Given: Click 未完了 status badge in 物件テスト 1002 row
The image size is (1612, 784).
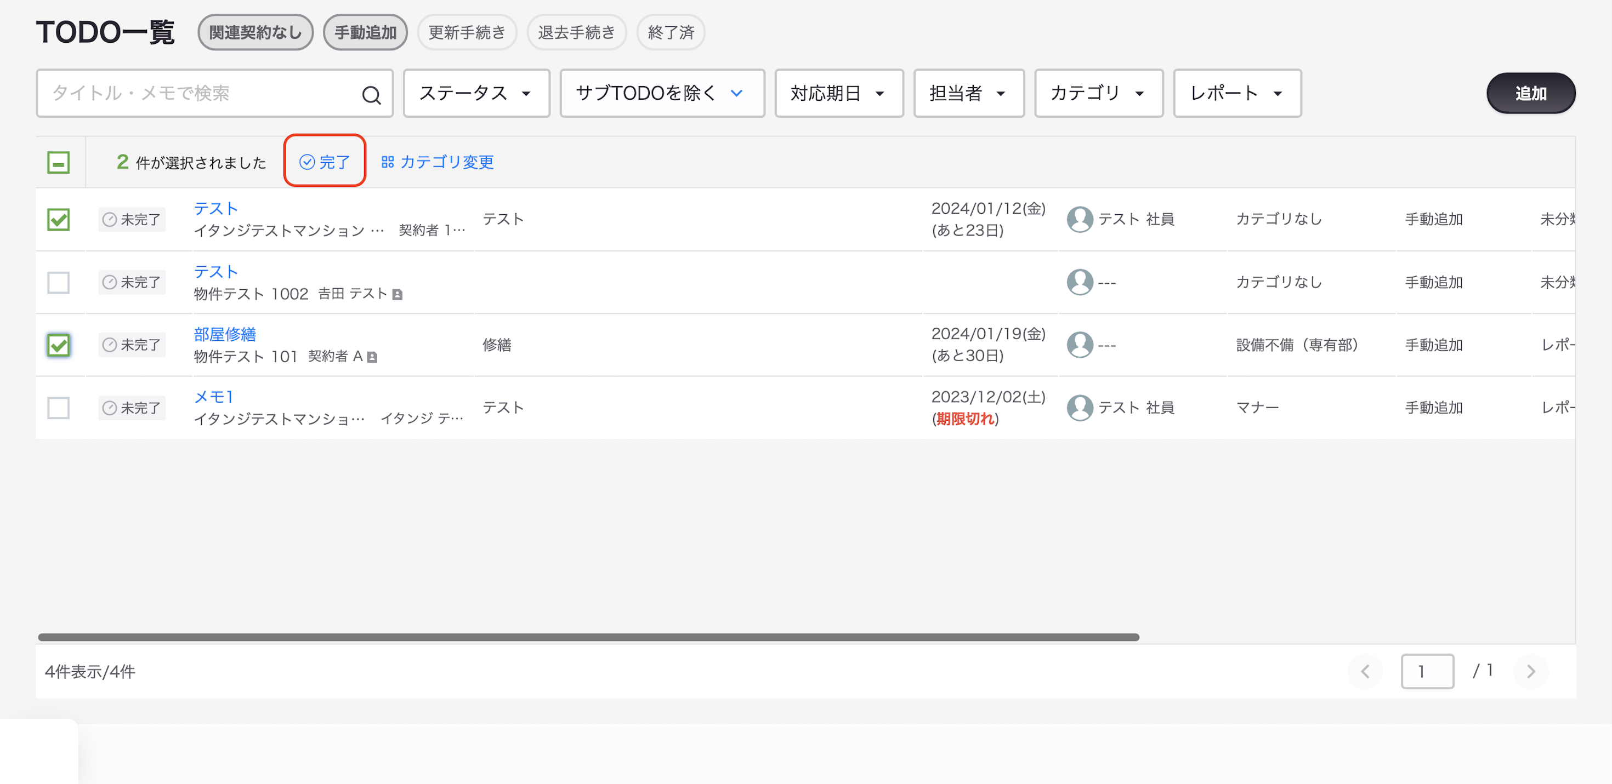Looking at the screenshot, I should tap(132, 283).
